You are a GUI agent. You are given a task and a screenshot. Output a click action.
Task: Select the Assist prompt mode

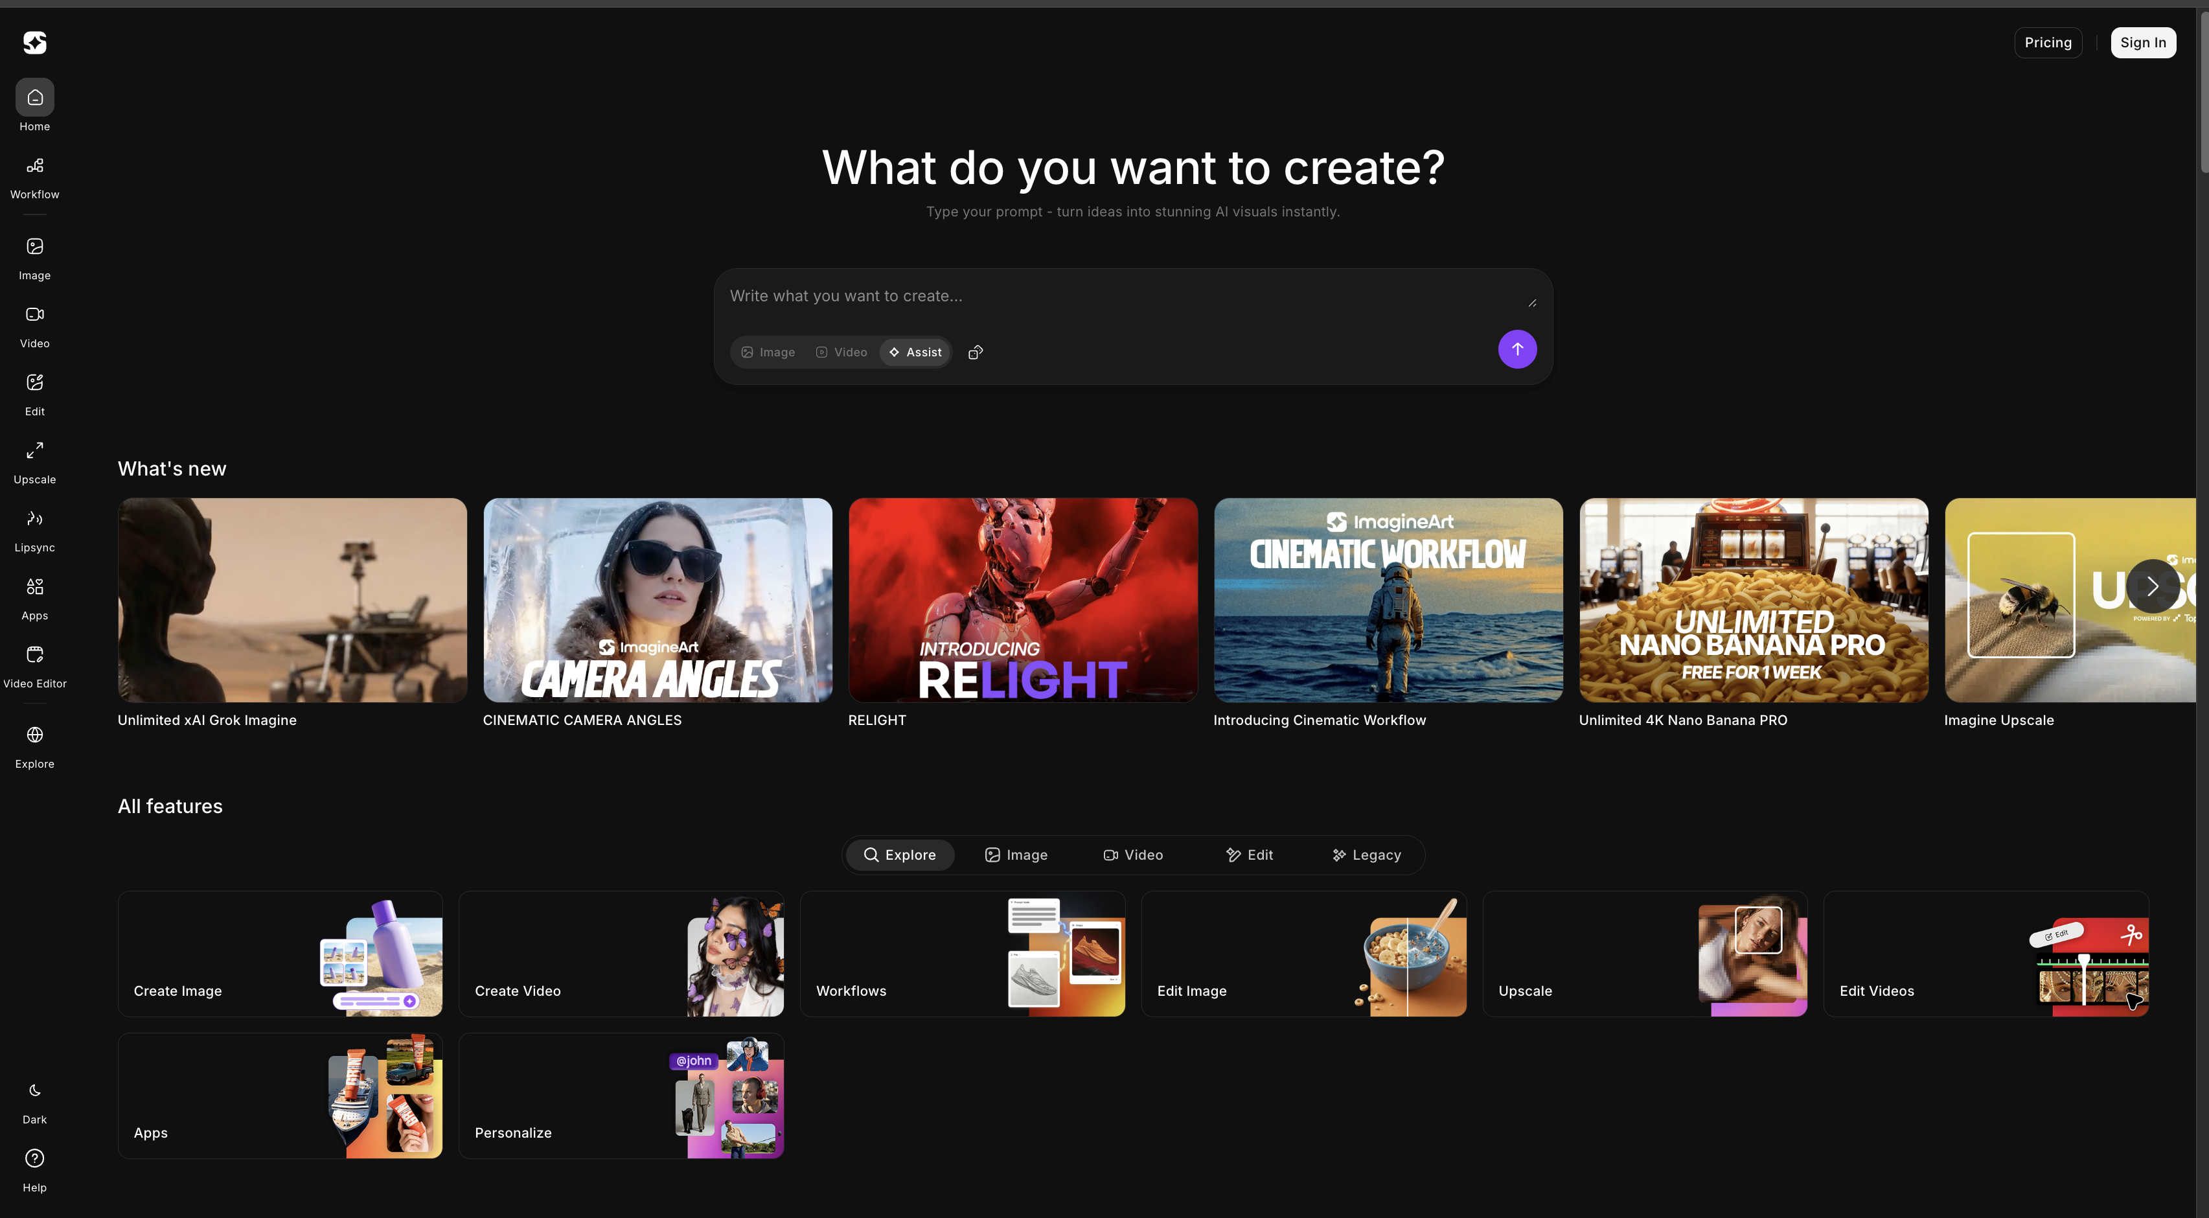pos(915,352)
